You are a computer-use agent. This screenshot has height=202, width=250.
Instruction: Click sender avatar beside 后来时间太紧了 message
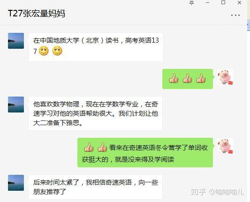[16, 183]
